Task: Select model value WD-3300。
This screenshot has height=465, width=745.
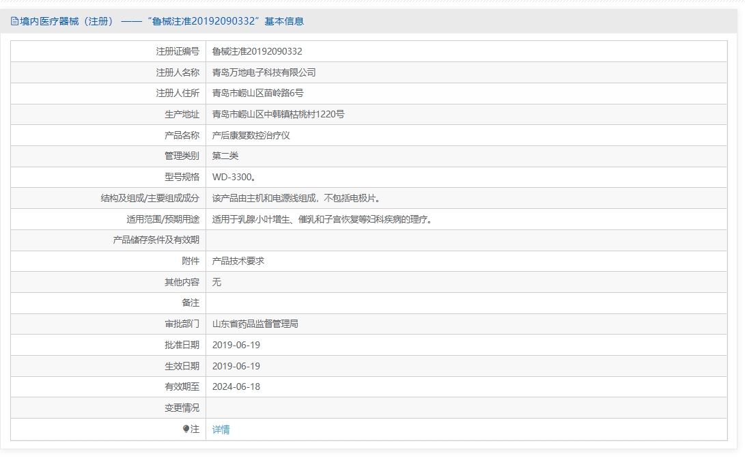Action: (x=234, y=177)
